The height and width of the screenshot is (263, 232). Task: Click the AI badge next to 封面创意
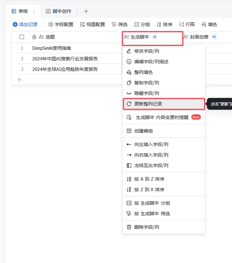[x=214, y=37]
